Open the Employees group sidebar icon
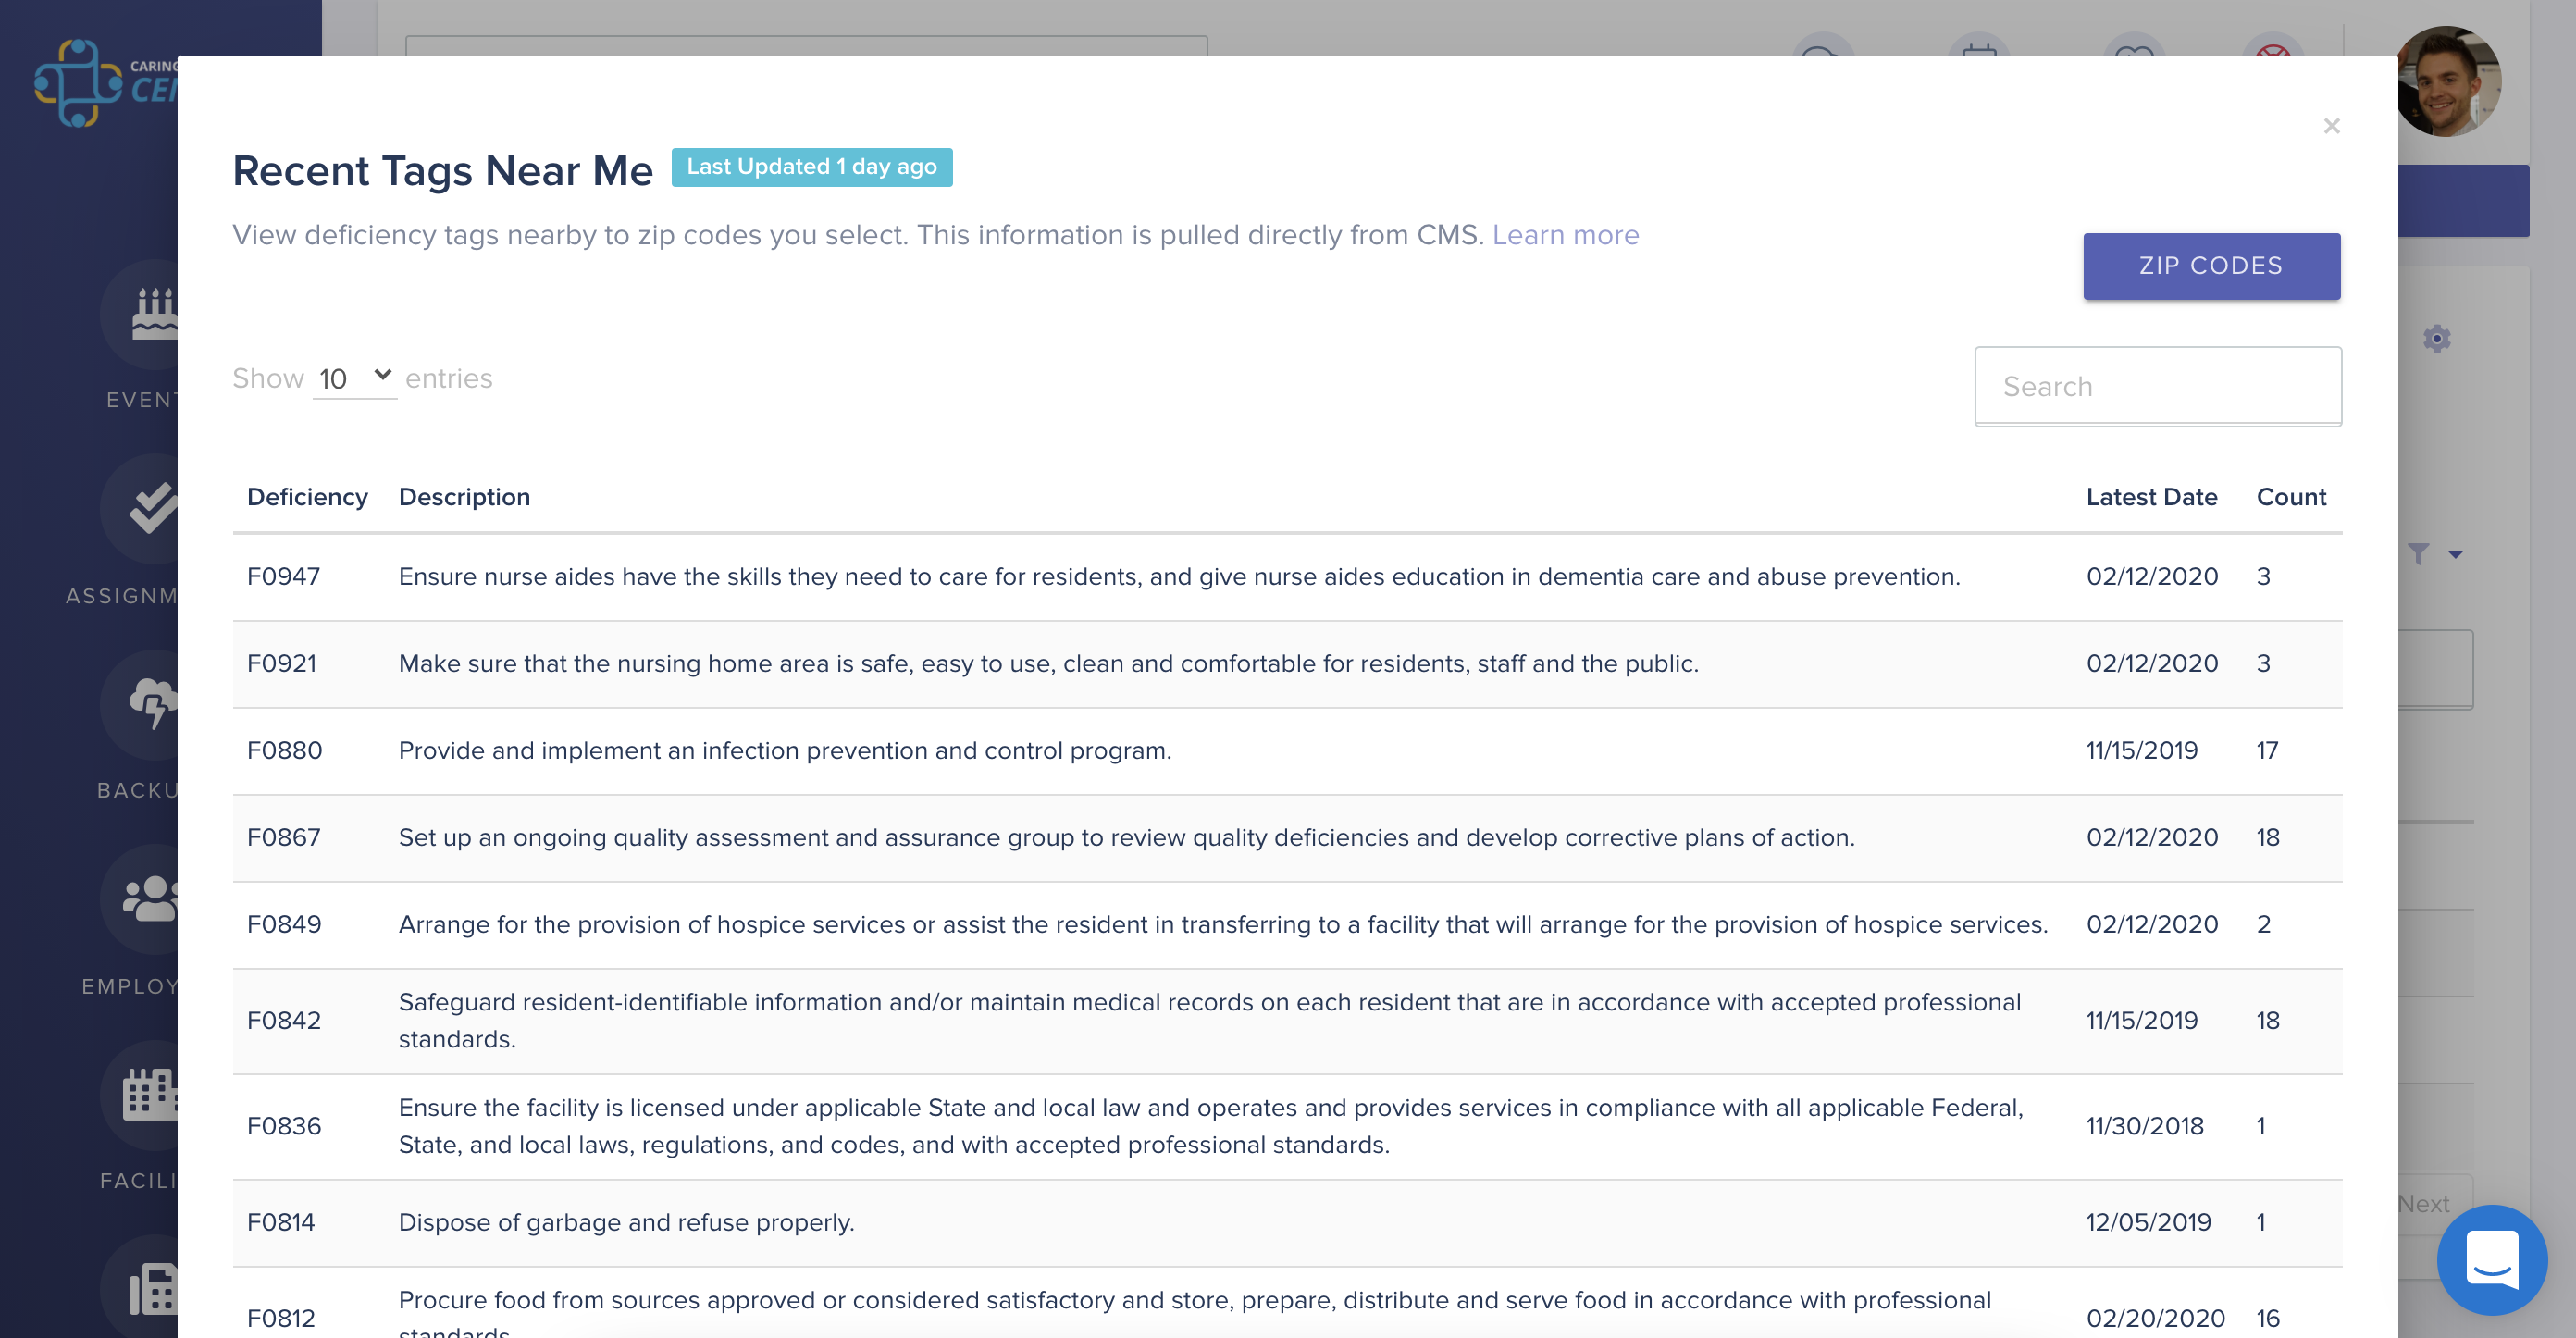Image resolution: width=2576 pixels, height=1338 pixels. click(153, 899)
